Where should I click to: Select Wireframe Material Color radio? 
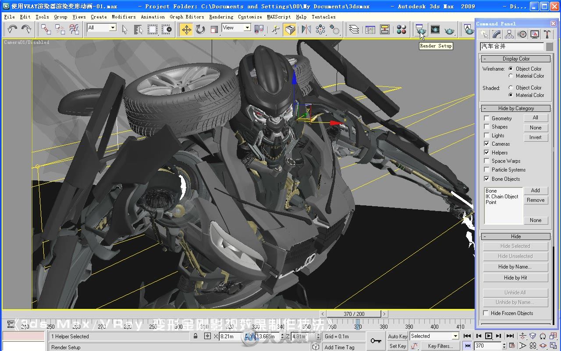[511, 76]
